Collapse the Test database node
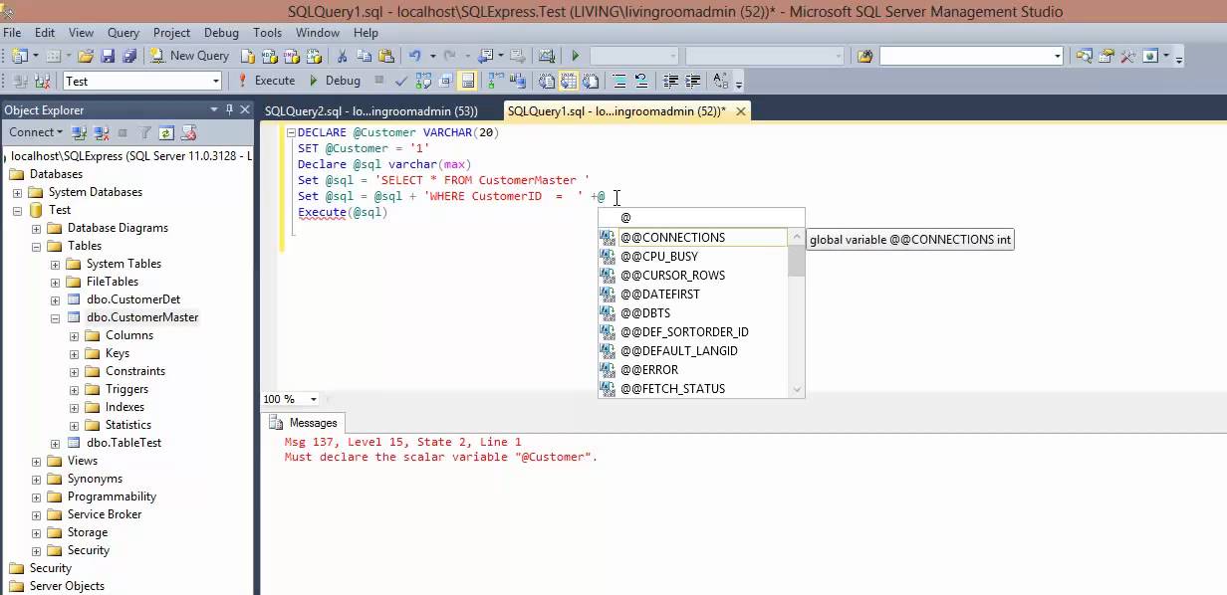1227x595 pixels. pyautogui.click(x=18, y=210)
